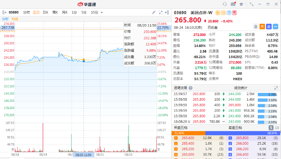Image resolution: width=281 pixels, height=159 pixels.
Task: Click the 08/18 date label on axis
Action: coord(15,154)
